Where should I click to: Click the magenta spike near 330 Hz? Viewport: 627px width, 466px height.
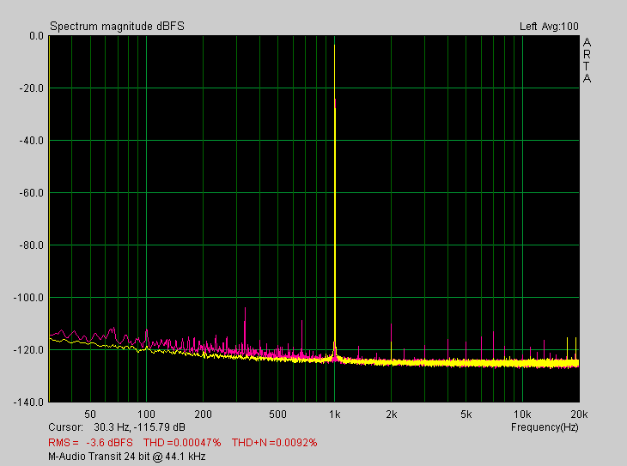pos(245,329)
